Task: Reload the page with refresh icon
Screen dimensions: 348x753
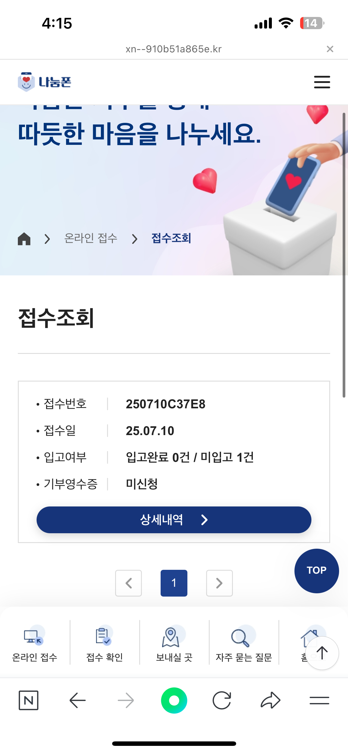Action: [x=222, y=700]
